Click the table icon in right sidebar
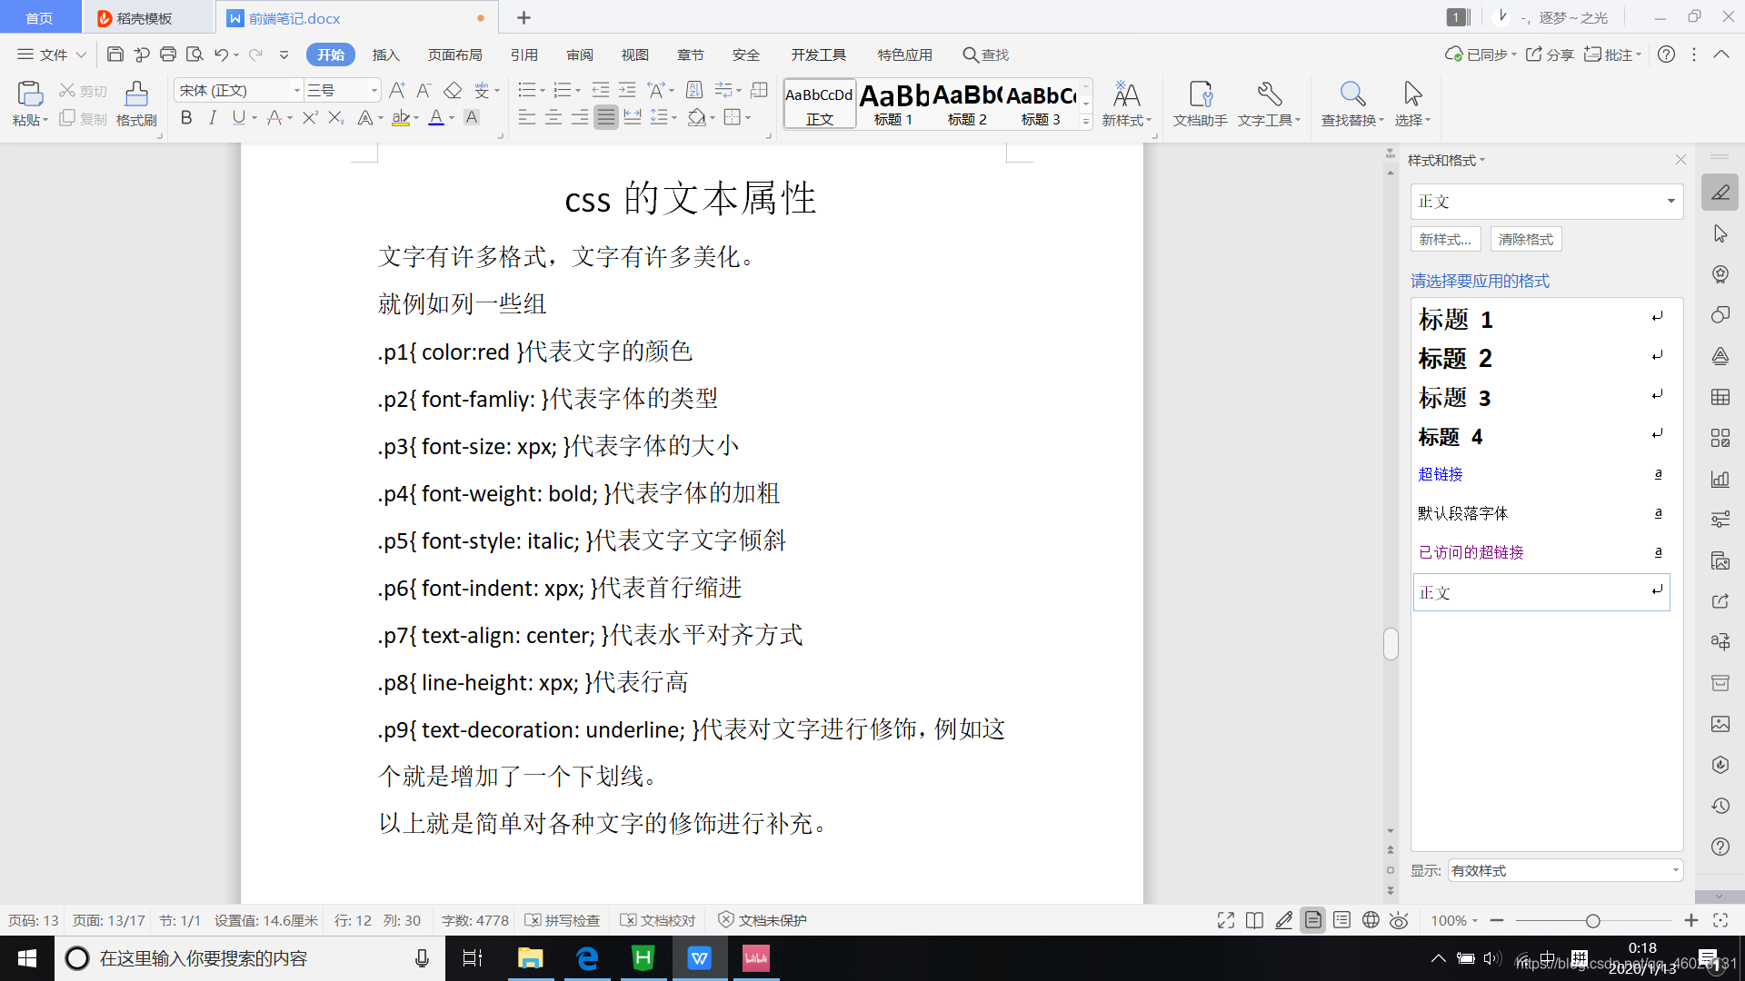The image size is (1745, 981). [1720, 397]
